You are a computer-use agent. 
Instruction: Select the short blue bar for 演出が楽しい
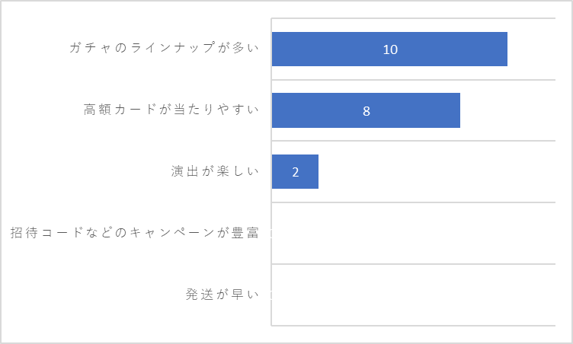pyautogui.click(x=295, y=172)
